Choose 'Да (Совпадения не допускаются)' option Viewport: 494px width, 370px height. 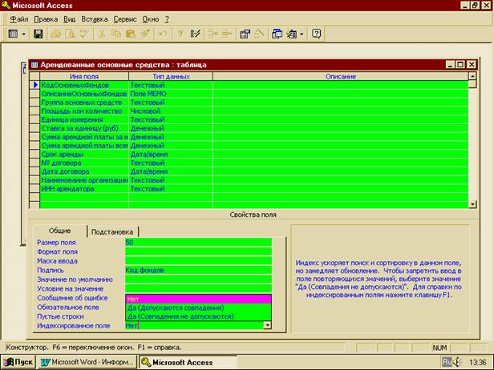(x=180, y=316)
